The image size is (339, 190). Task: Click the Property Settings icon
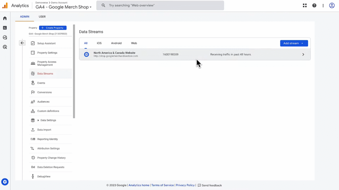pyautogui.click(x=33, y=53)
